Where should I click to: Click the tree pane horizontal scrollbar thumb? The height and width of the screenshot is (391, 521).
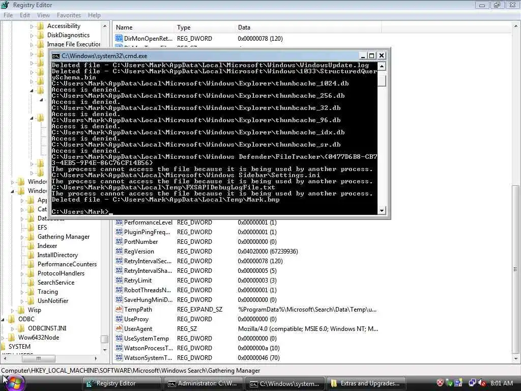point(39,358)
